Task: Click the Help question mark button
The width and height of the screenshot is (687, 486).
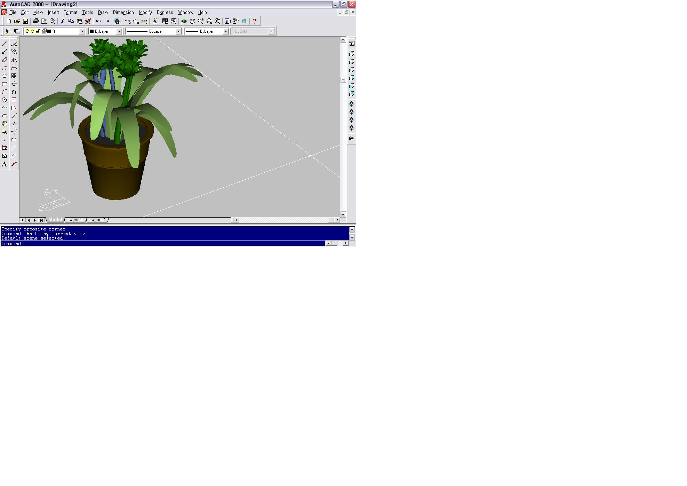Action: [255, 21]
